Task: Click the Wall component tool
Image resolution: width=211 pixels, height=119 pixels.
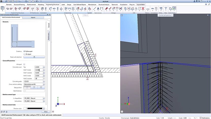Action: click(51, 9)
